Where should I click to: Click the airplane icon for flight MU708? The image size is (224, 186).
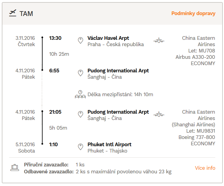point(159,40)
